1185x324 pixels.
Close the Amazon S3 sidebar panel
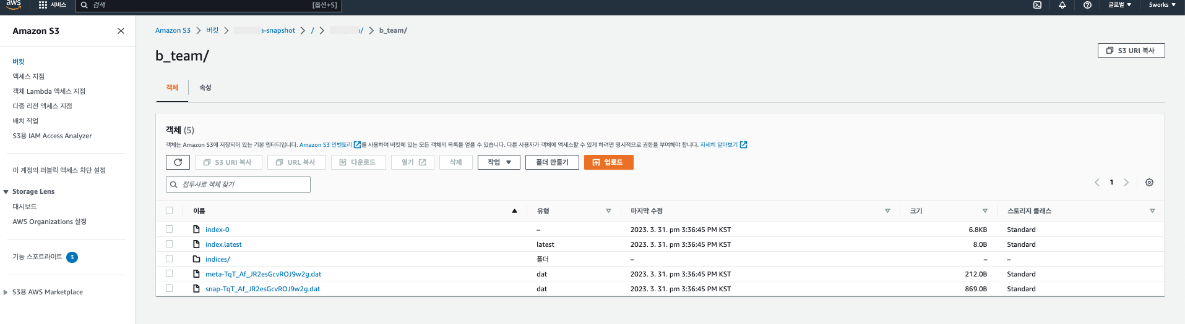(121, 31)
